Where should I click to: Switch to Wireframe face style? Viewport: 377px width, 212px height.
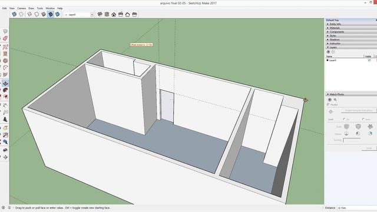click(29, 14)
